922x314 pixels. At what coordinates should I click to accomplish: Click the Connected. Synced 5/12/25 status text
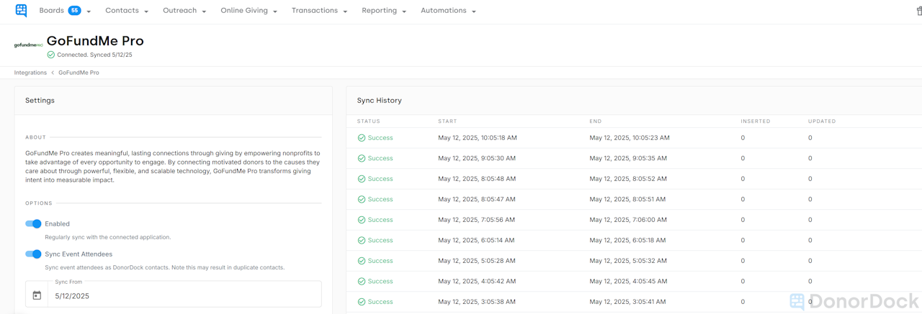[94, 55]
